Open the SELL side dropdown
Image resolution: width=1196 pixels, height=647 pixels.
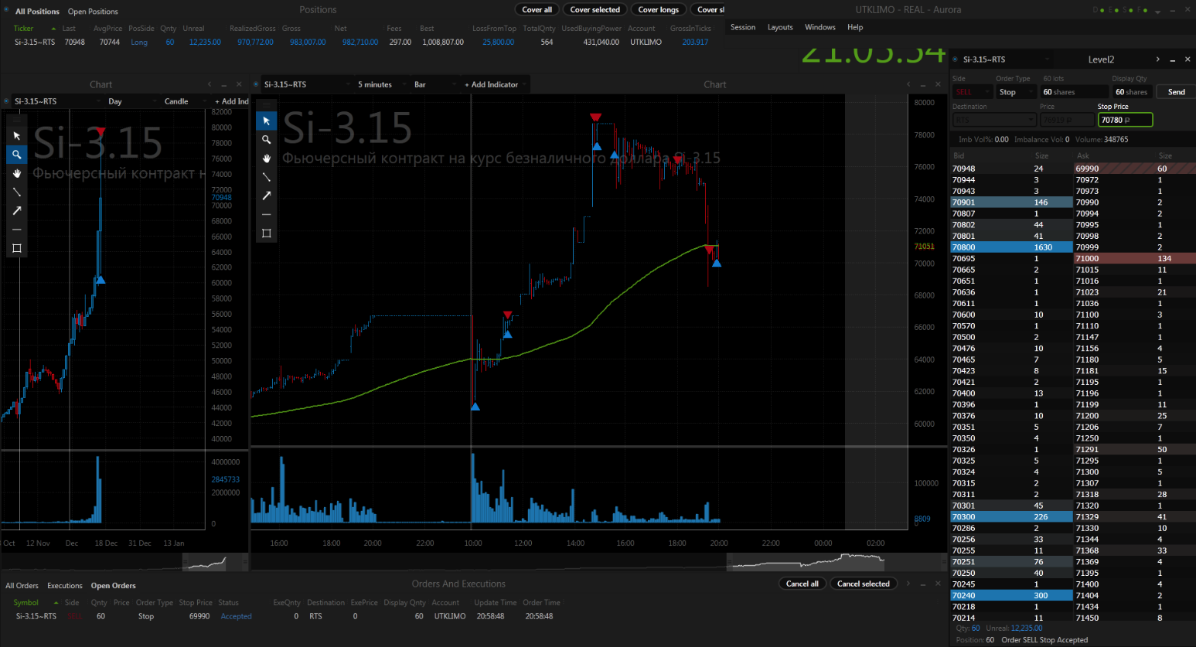(973, 92)
